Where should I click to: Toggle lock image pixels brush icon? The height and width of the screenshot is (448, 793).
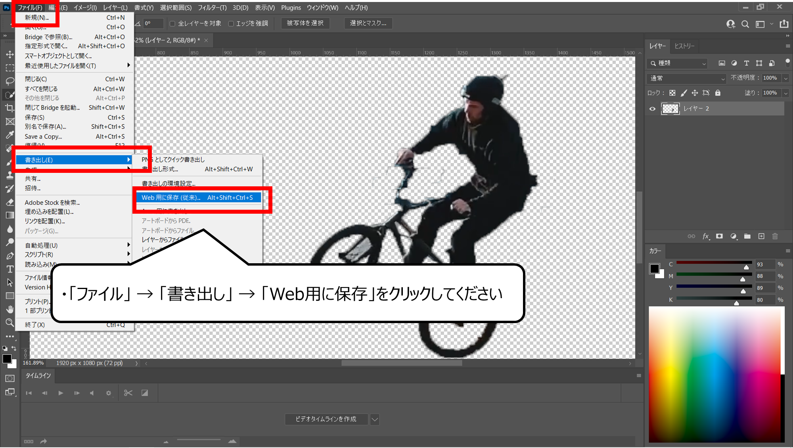coord(684,93)
